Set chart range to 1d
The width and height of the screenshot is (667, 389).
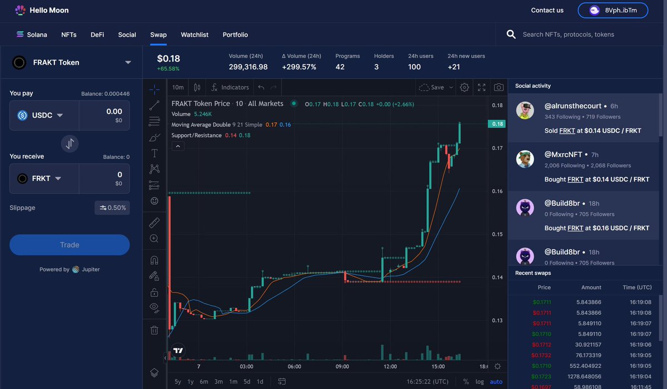tap(260, 381)
